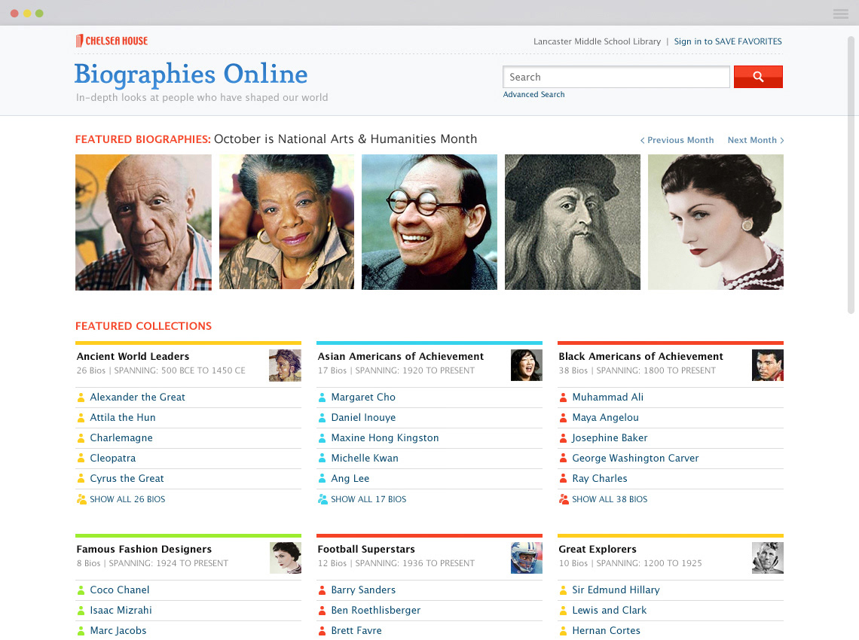Image resolution: width=859 pixels, height=640 pixels.
Task: Click the person icon beside Cyrus the Great
Action: click(x=81, y=479)
